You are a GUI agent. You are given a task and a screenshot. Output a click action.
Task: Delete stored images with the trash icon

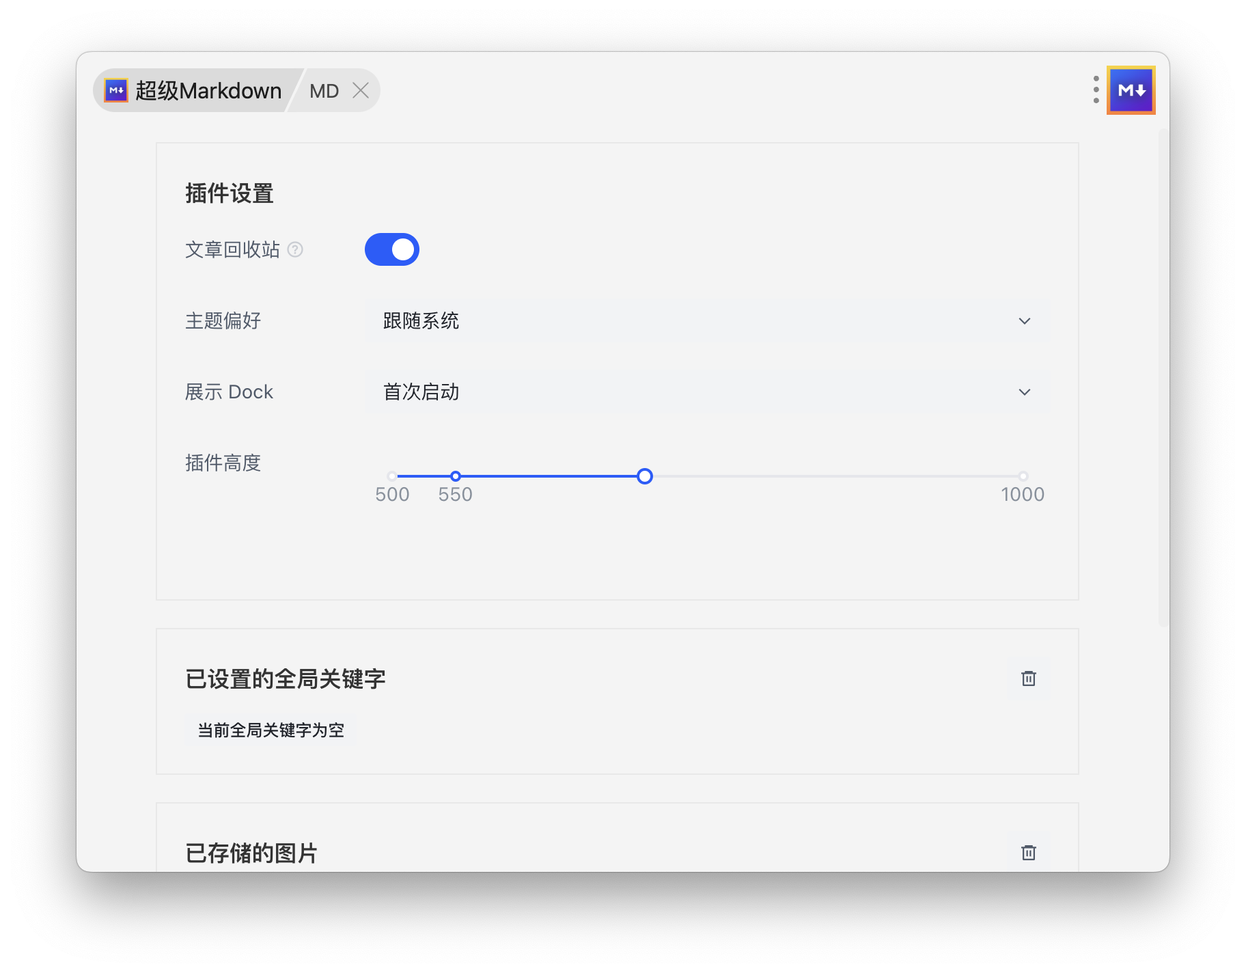tap(1028, 853)
